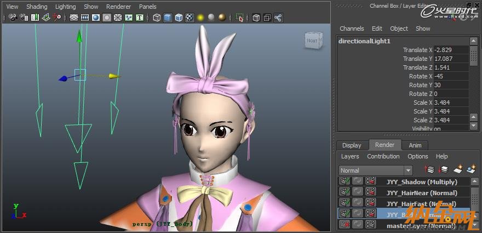The height and width of the screenshot is (233, 482).
Task: Toggle the 2D Pan/Zoom icon
Action: pos(57,18)
